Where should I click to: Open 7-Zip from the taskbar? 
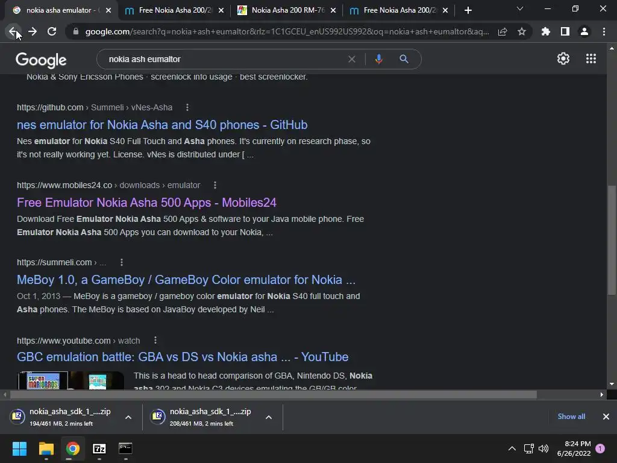point(99,449)
